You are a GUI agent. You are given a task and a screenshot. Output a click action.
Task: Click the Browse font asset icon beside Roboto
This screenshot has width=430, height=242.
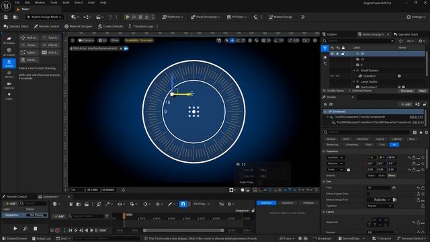394,200
